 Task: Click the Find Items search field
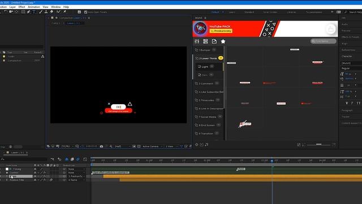pyautogui.click(x=323, y=41)
